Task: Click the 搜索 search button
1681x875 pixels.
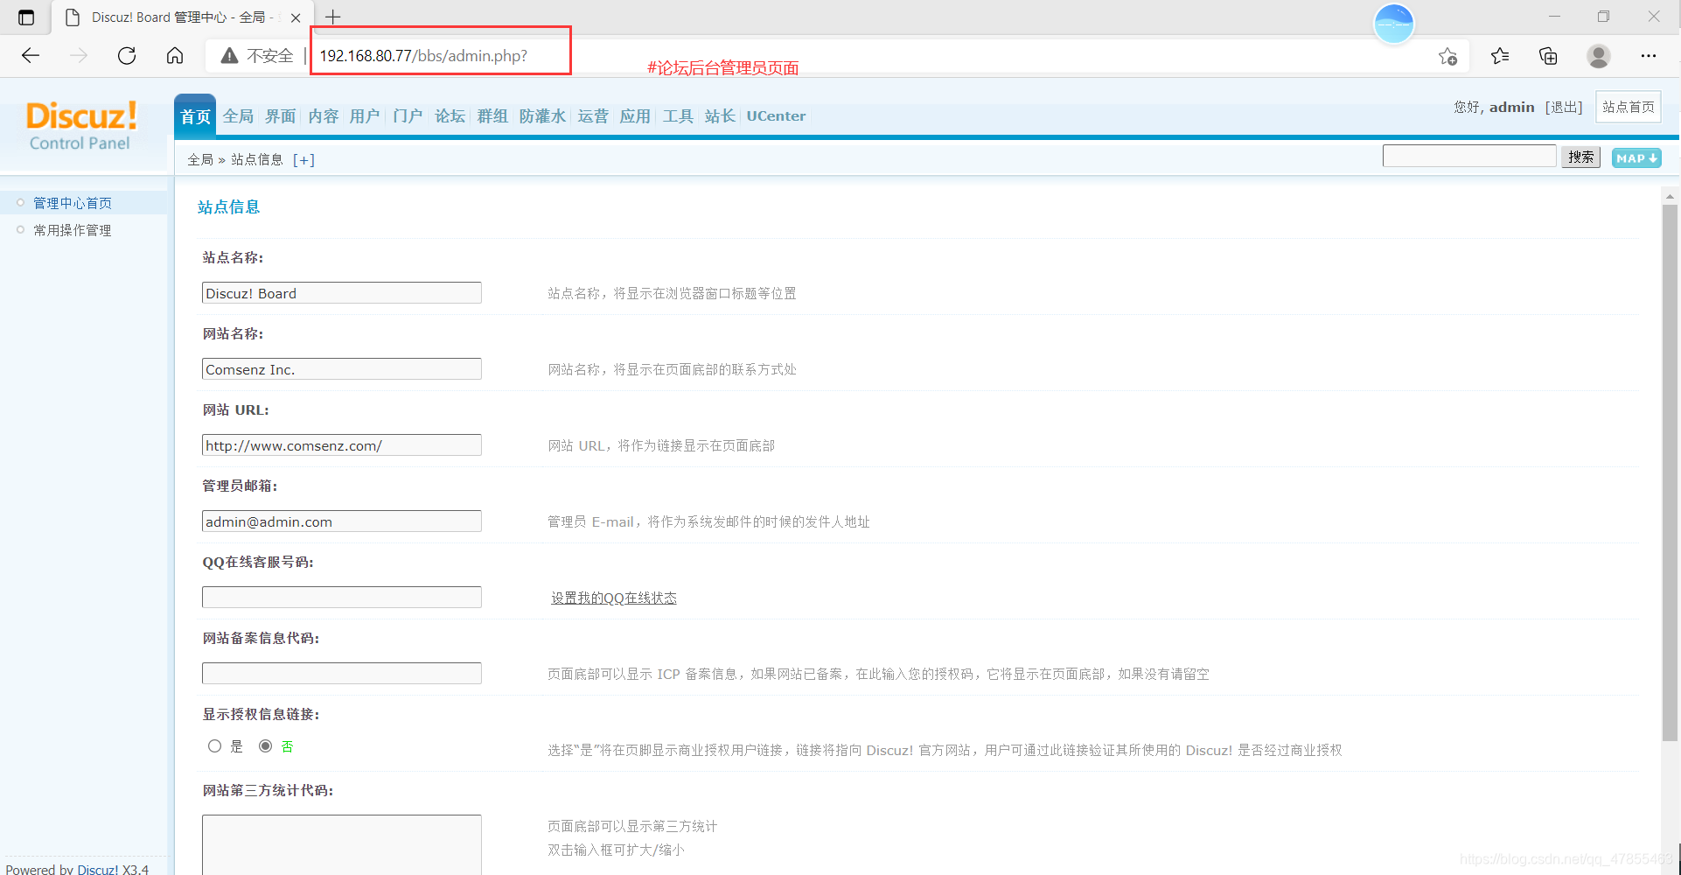Action: (x=1580, y=157)
